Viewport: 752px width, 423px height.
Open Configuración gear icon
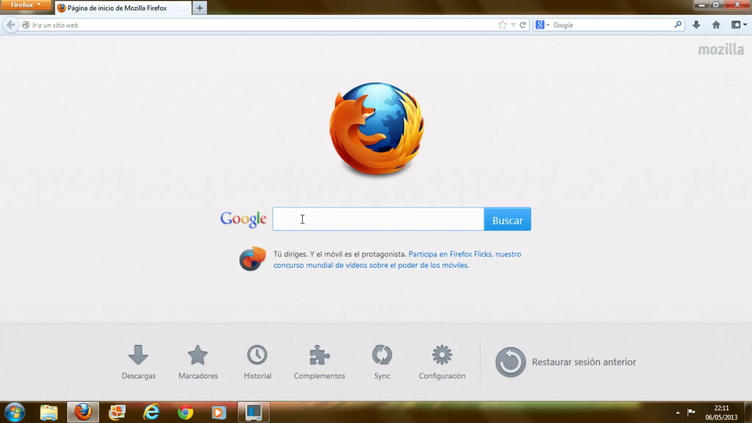click(442, 355)
